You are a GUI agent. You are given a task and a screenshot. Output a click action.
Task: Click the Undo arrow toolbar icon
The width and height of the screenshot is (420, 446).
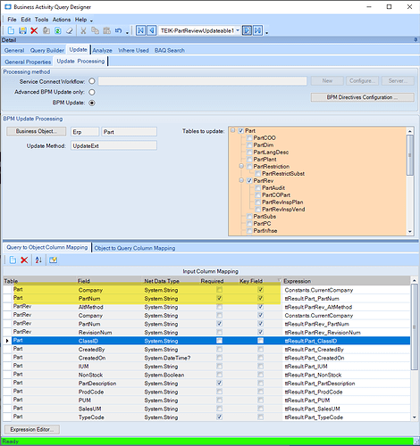119,30
